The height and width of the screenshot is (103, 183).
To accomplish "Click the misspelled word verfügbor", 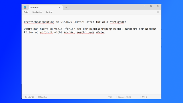I will click(117, 22).
